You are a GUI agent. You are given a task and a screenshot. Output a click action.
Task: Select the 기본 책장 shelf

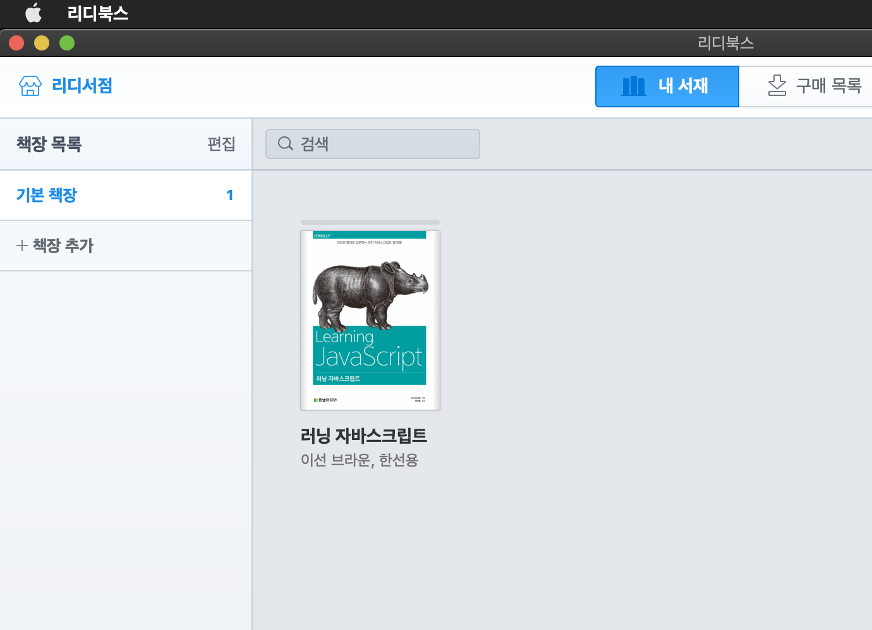coord(47,195)
